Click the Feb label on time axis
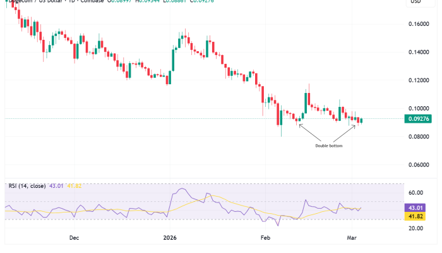The width and height of the screenshot is (442, 253). 265,238
